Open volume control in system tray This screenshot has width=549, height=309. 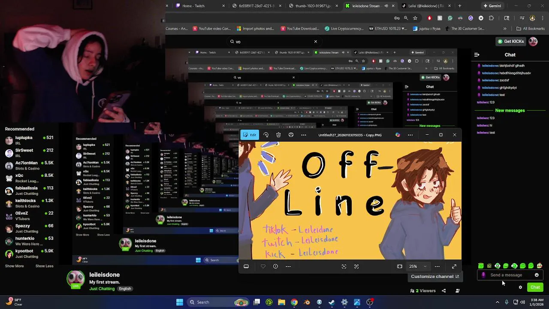pyautogui.click(x=522, y=302)
